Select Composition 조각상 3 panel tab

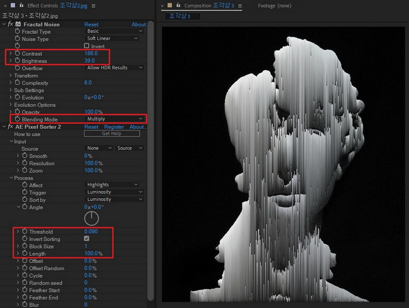tap(209, 6)
